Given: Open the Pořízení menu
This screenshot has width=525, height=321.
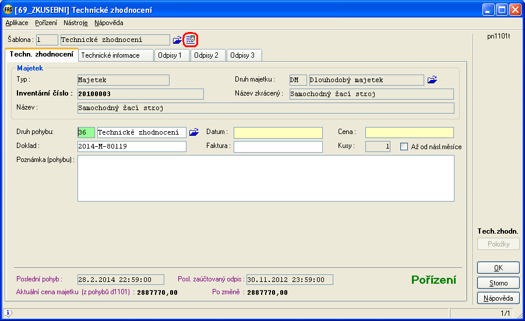Looking at the screenshot, I should pos(46,23).
